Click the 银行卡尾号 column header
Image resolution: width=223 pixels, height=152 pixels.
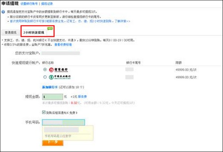[x=133, y=63]
